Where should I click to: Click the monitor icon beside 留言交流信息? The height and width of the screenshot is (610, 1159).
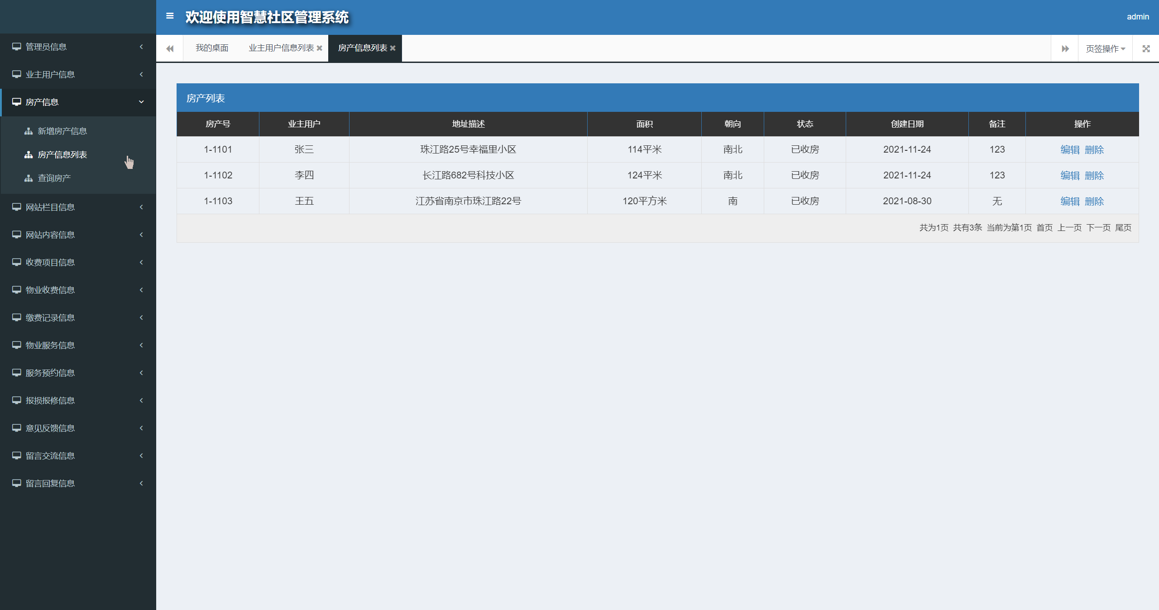pyautogui.click(x=17, y=456)
